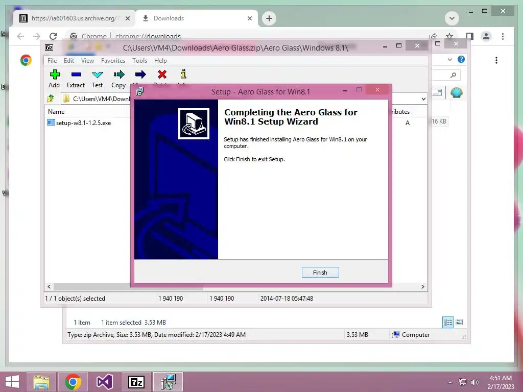The height and width of the screenshot is (392, 523).
Task: Expand the 7-Zip address path dropdown
Action: tap(423, 99)
